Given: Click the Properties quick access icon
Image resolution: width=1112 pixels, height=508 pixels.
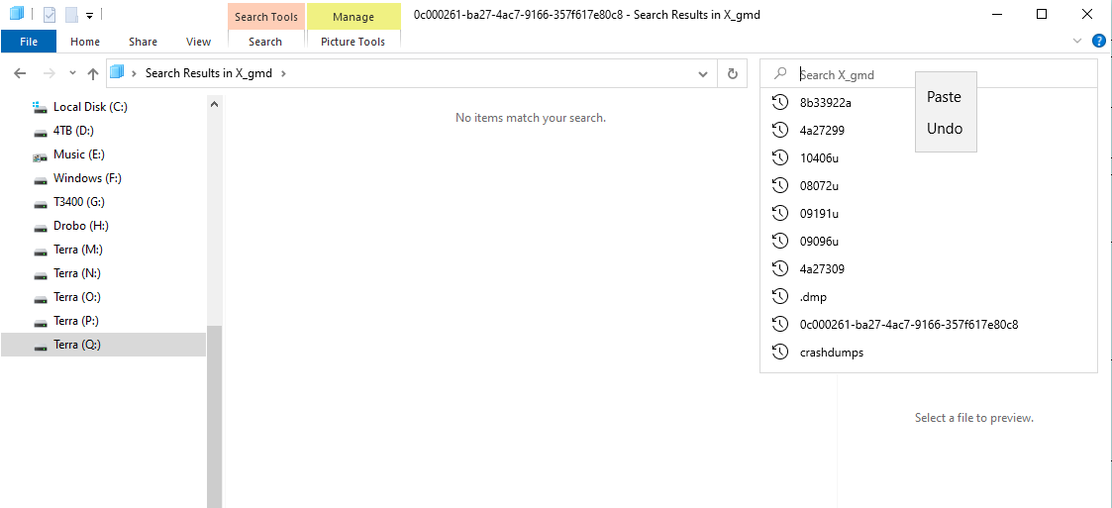Looking at the screenshot, I should pos(50,14).
